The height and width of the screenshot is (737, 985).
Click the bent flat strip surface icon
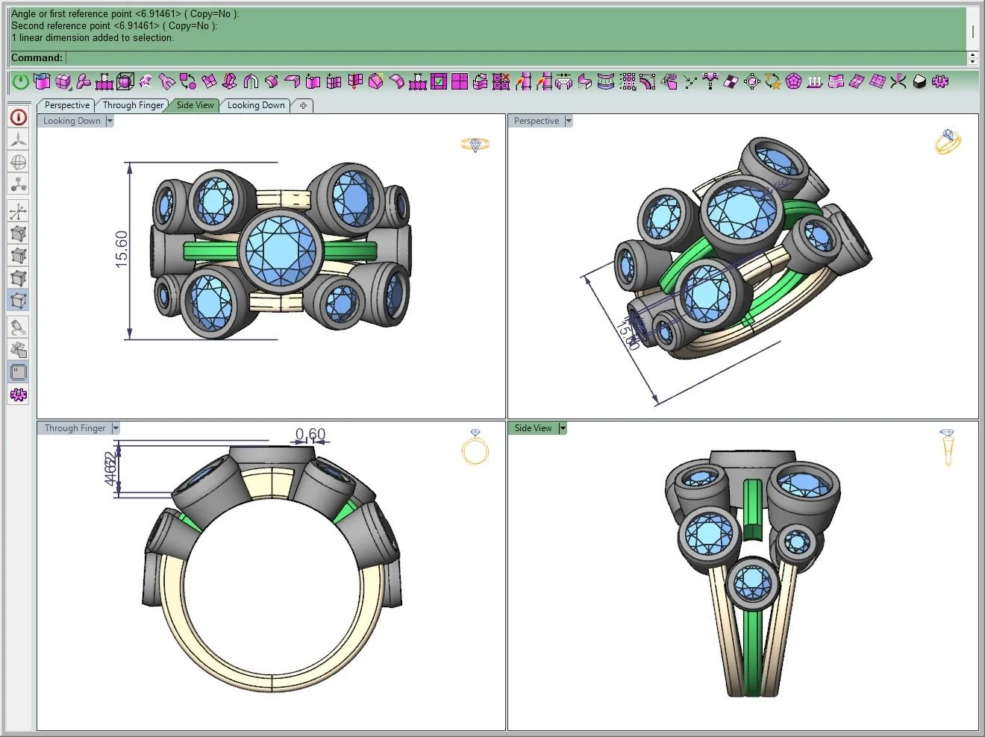(292, 81)
